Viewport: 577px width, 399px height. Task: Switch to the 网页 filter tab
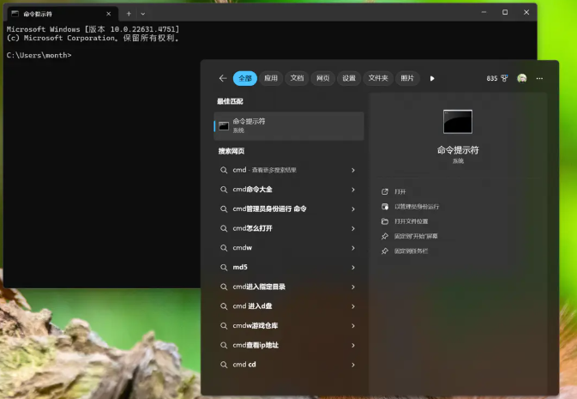pyautogui.click(x=322, y=78)
